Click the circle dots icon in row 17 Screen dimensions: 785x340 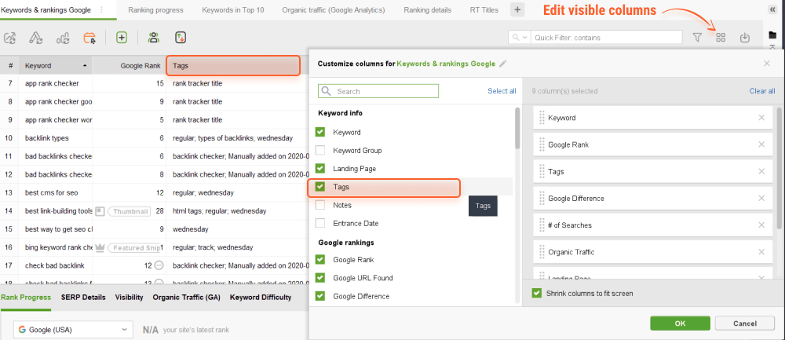tap(159, 265)
